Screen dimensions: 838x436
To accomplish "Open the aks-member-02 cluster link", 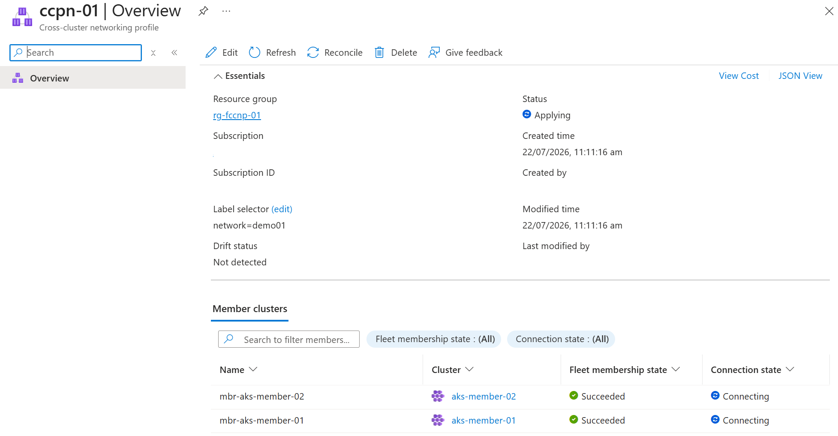I will point(484,397).
